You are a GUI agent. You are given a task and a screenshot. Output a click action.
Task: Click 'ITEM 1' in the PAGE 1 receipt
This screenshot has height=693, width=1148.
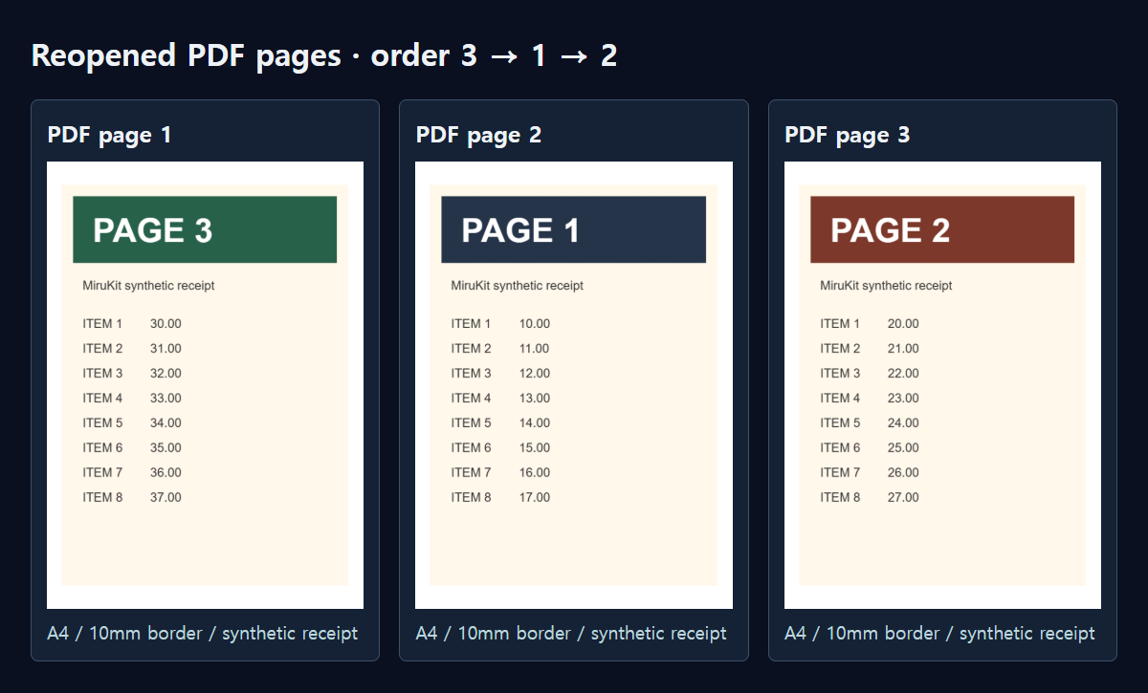472,324
